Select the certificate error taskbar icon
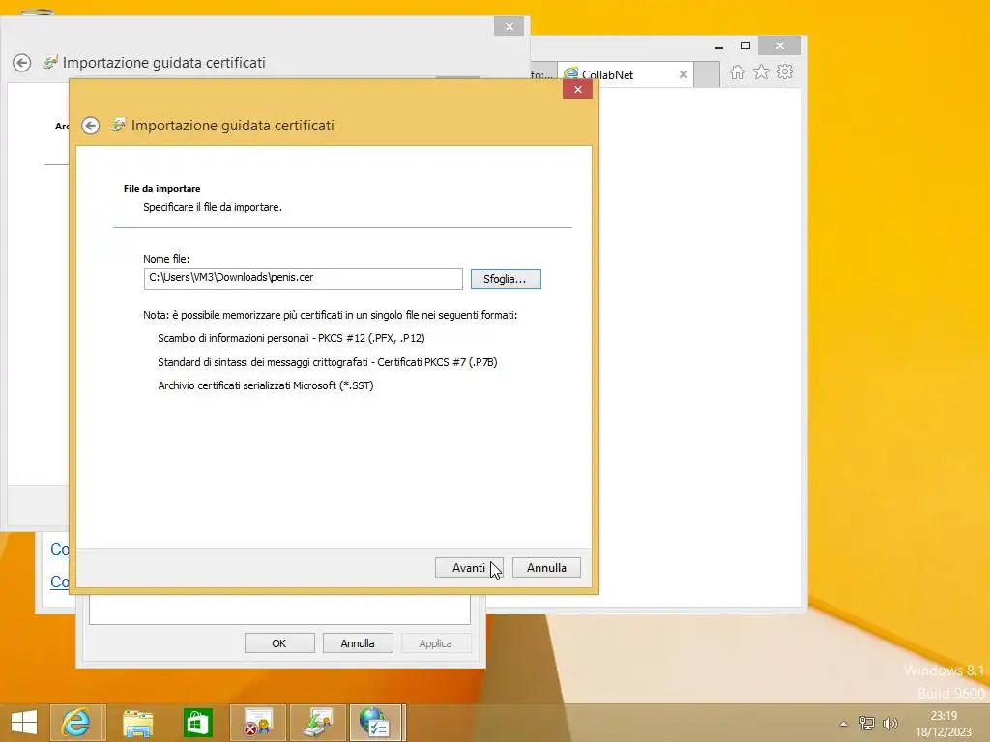Image resolution: width=990 pixels, height=742 pixels. [x=257, y=723]
